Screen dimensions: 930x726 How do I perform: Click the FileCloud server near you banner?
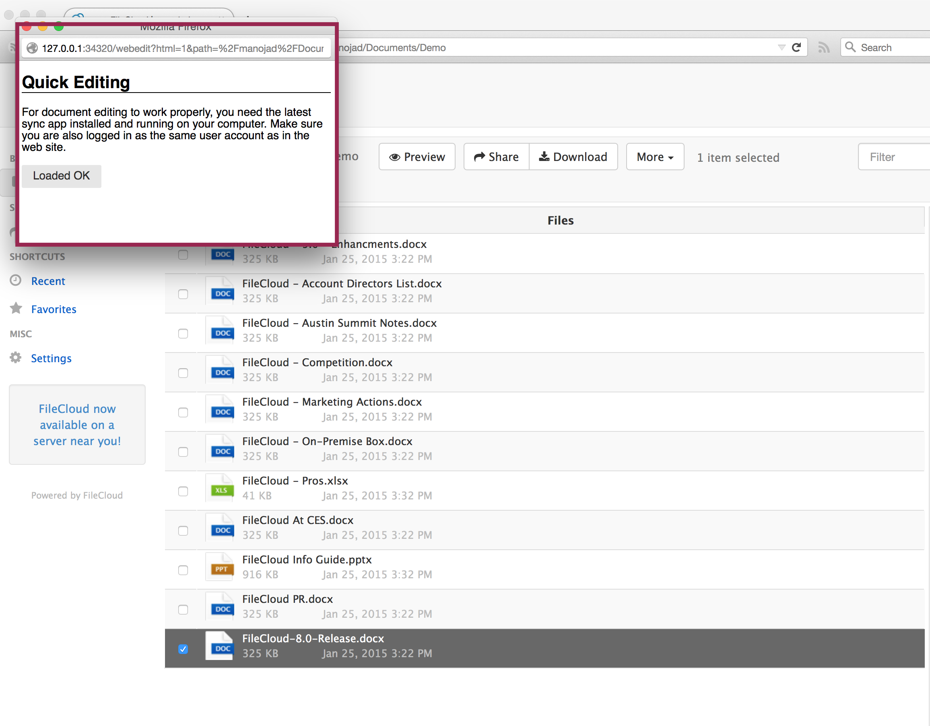77,425
